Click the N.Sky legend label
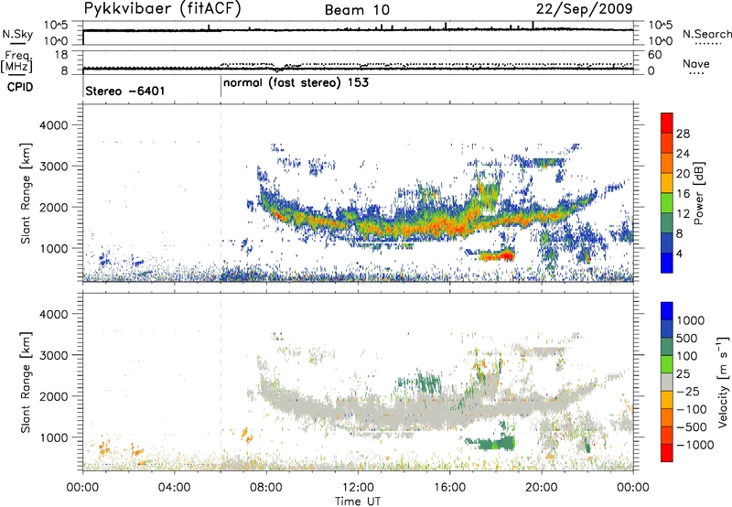 17,34
